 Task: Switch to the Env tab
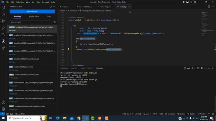point(49,16)
